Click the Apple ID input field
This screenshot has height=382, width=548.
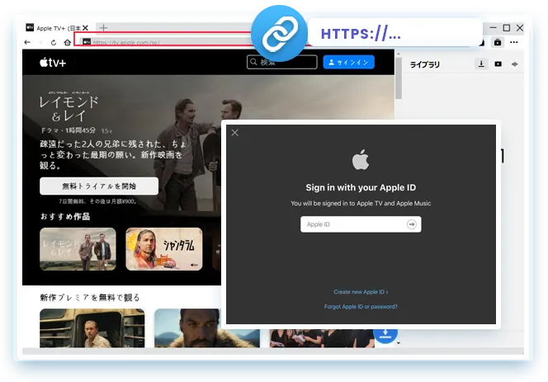[361, 224]
